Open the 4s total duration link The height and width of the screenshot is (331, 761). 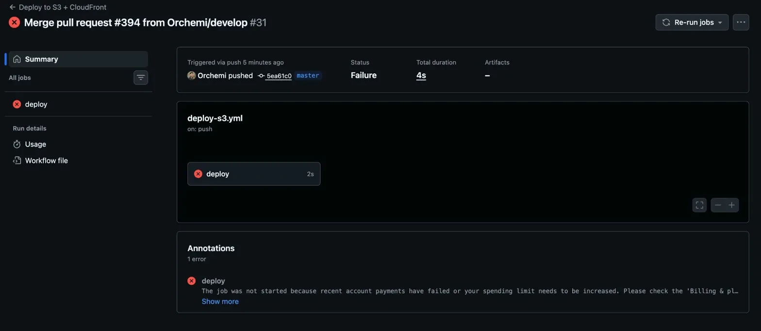(x=421, y=75)
